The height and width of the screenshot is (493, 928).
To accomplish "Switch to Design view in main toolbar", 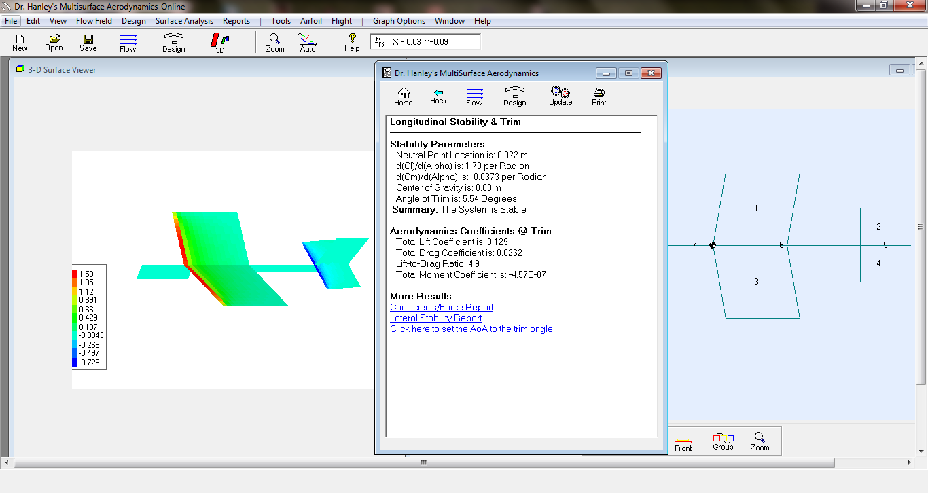I will 173,43.
